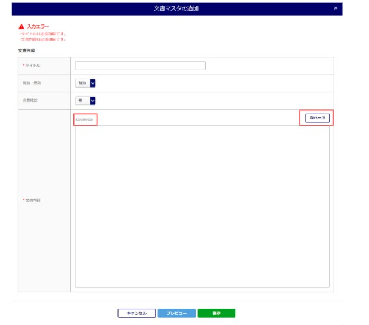The height and width of the screenshot is (325, 369).
Task: Click the 文書作成 section heading
Action: [x=26, y=51]
